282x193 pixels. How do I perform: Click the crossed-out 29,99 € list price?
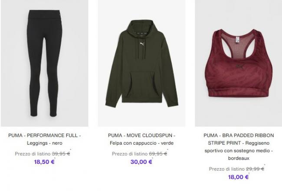[255, 169]
